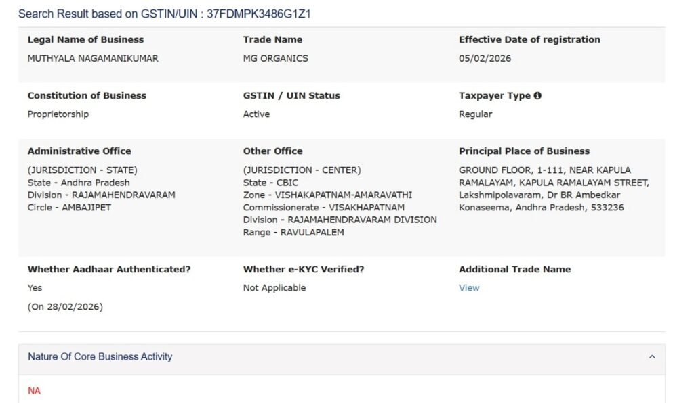Click the trade name MG ORGANICS

click(275, 58)
